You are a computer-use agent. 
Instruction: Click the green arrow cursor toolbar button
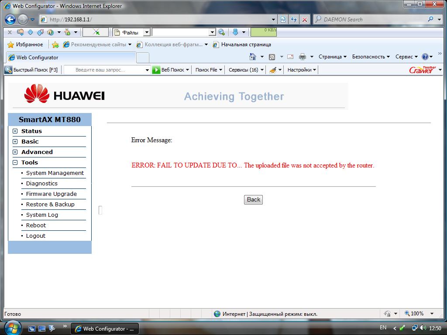click(x=96, y=32)
